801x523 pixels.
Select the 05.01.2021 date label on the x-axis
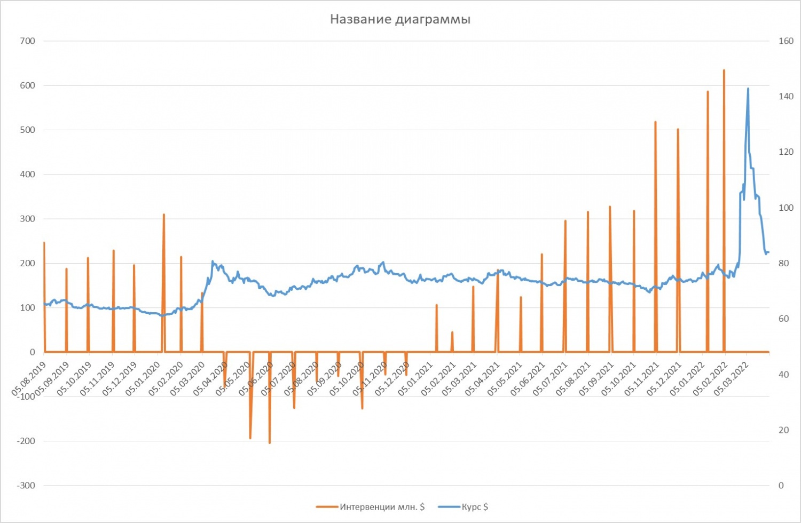tap(415, 379)
